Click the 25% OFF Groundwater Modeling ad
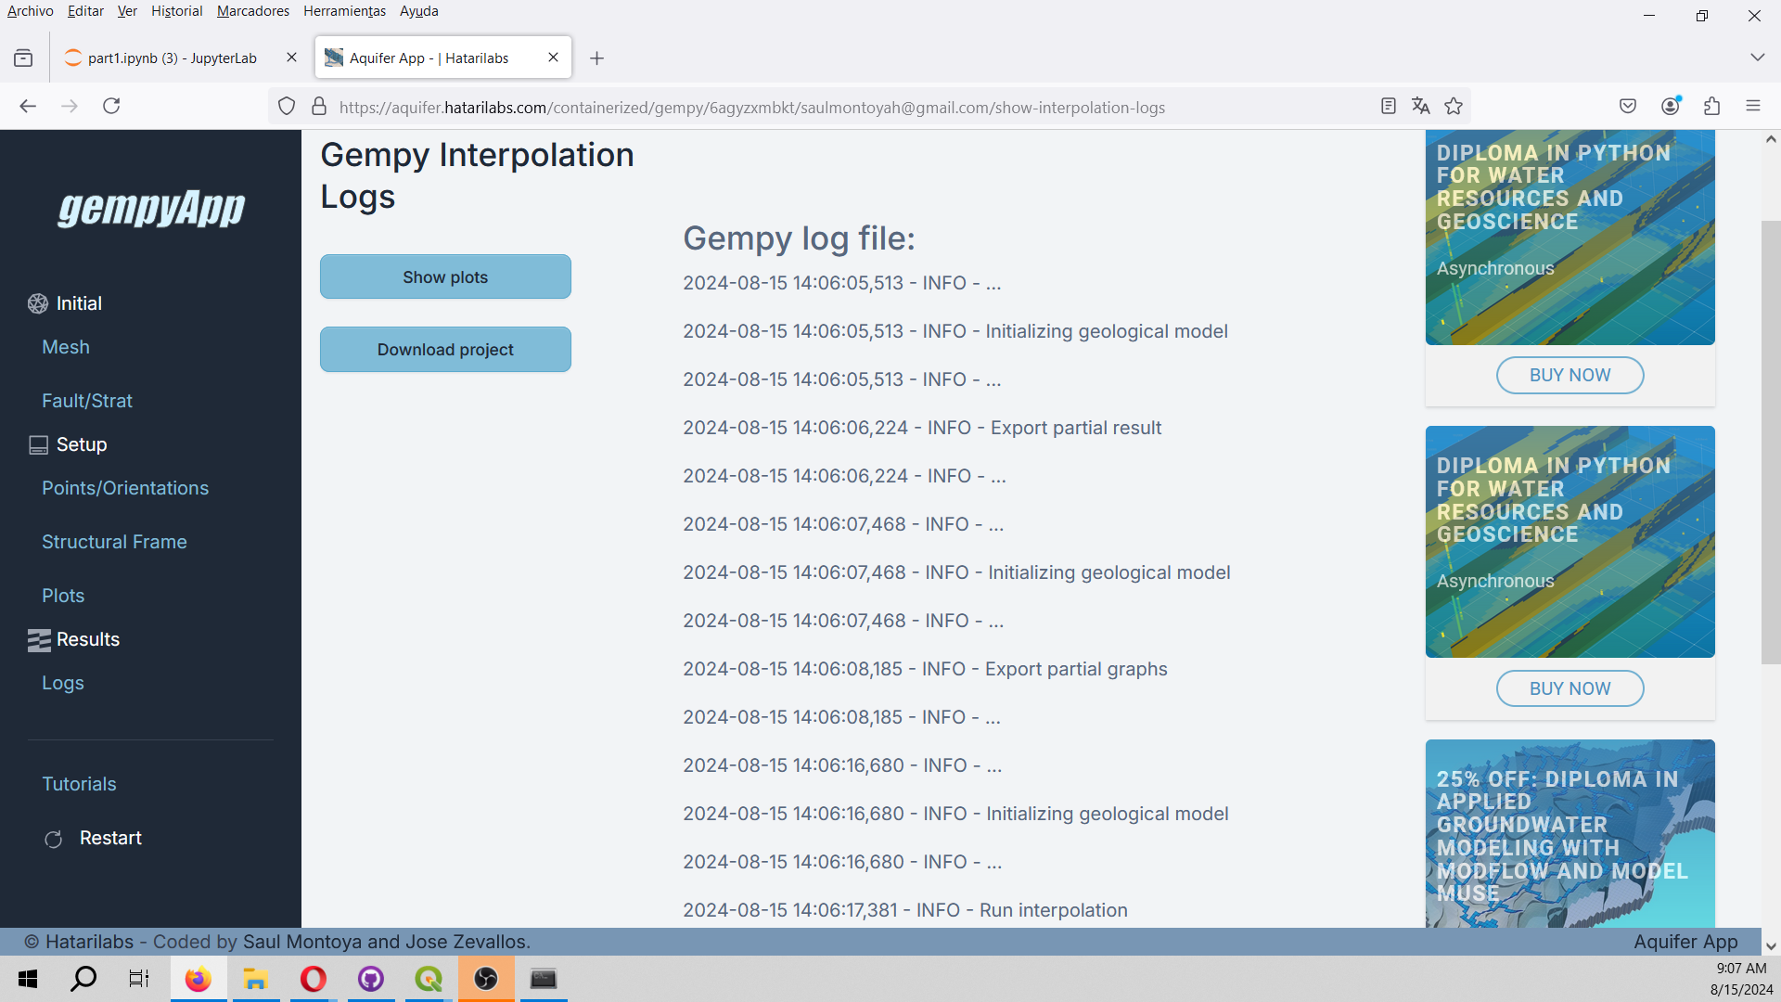The image size is (1781, 1002). pyautogui.click(x=1570, y=833)
